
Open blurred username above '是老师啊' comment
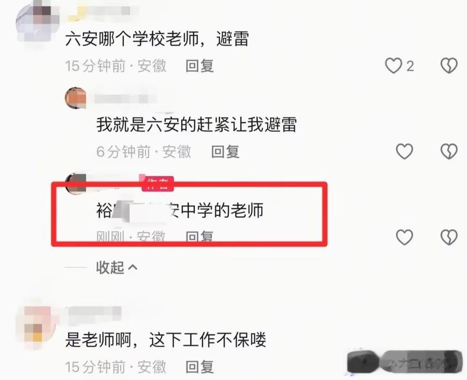coord(95,314)
